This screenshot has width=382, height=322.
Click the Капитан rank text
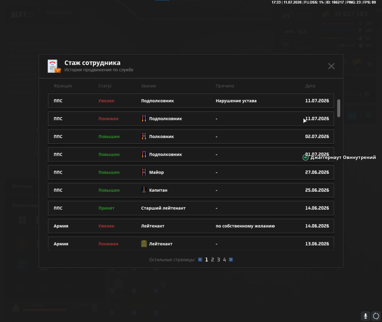click(158, 190)
